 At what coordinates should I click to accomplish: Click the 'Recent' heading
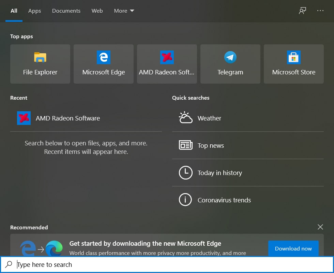point(19,98)
